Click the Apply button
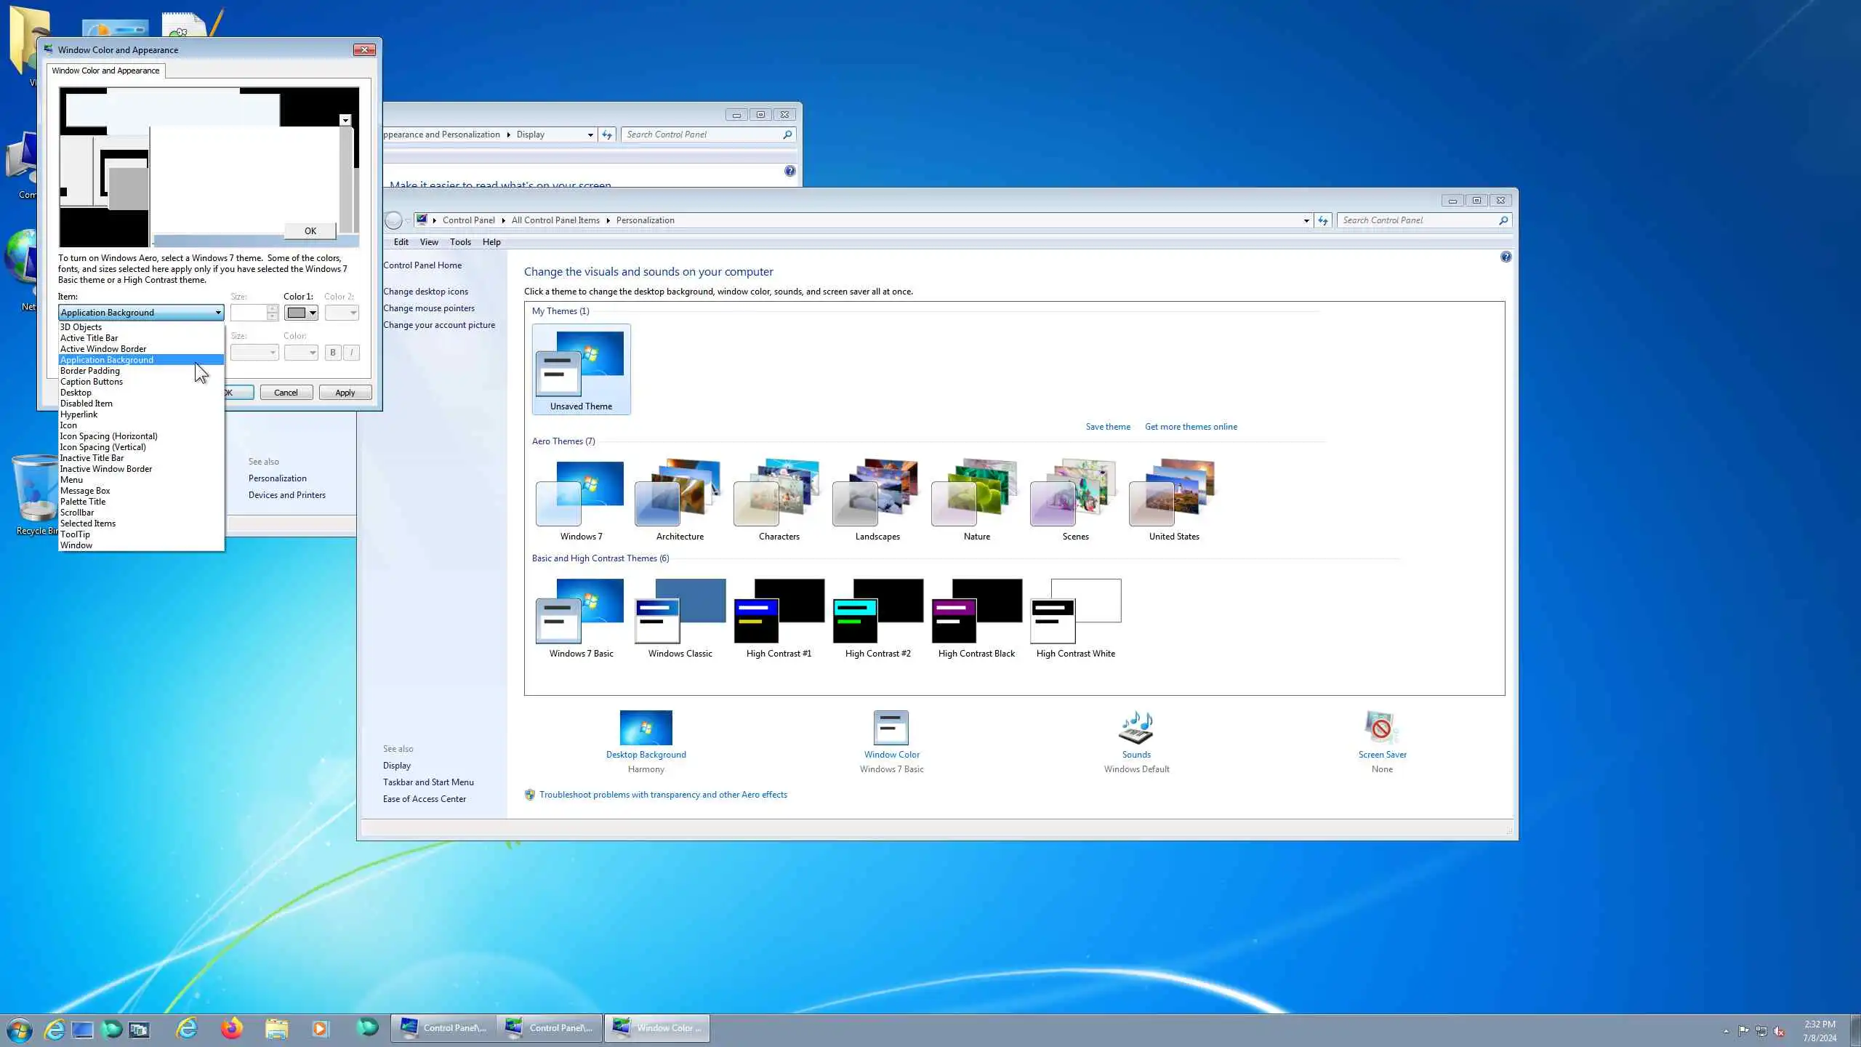Screen dimensions: 1861x1047 345,393
